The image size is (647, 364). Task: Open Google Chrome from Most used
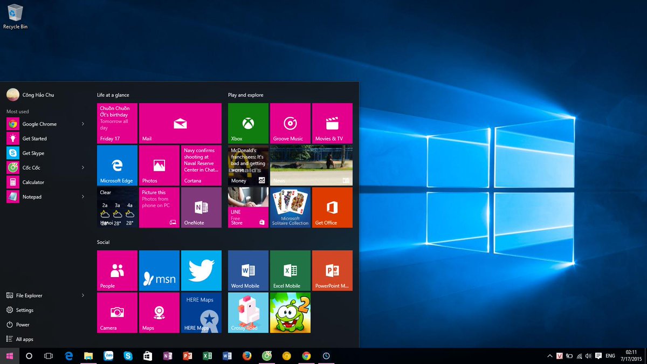tap(45, 124)
